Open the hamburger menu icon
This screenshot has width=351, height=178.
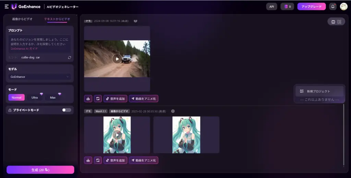(7, 6)
